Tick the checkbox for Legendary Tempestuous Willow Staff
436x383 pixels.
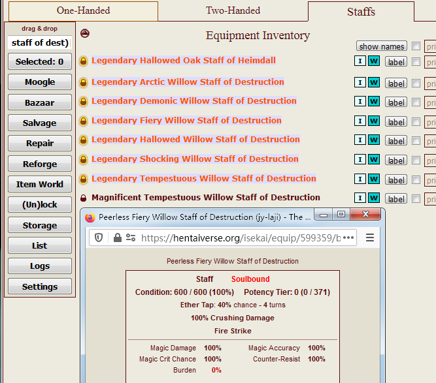tap(416, 180)
